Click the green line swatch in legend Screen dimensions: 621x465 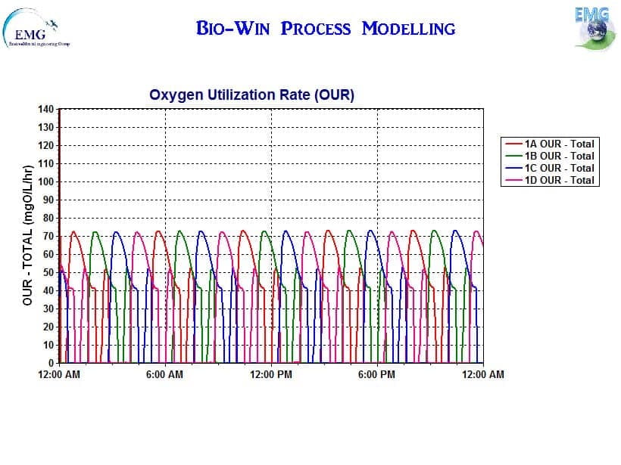click(513, 156)
